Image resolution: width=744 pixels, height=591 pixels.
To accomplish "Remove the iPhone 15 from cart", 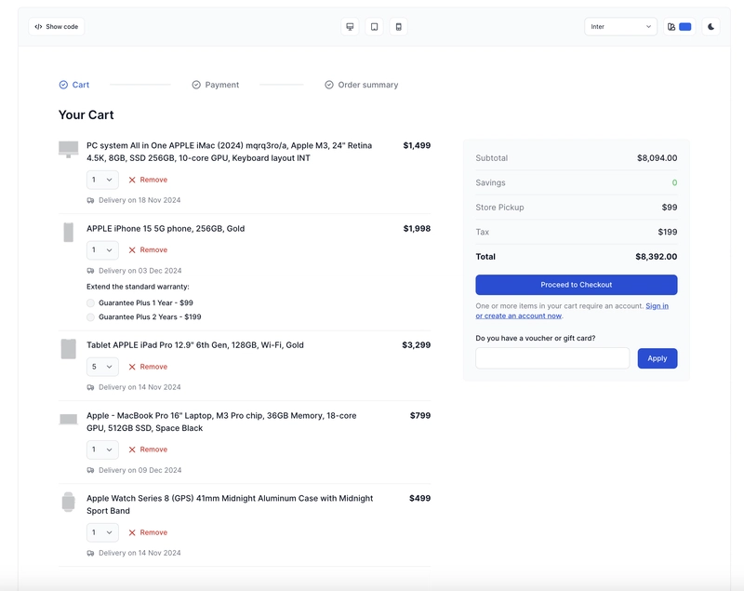I will 148,250.
